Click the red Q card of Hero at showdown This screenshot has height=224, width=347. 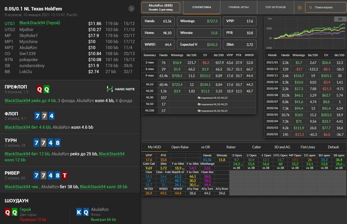tap(7, 212)
